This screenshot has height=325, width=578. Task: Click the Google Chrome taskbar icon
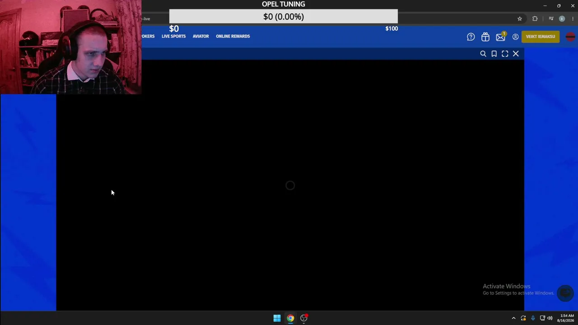click(290, 318)
